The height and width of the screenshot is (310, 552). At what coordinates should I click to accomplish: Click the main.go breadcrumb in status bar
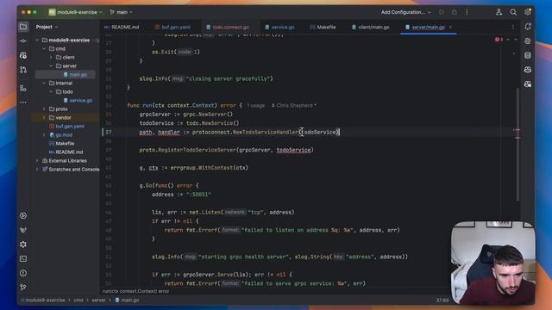[127, 301]
